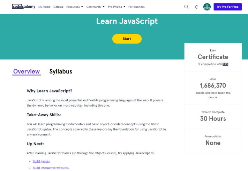Expand the Pro Pricing dropdown

pyautogui.click(x=117, y=7)
